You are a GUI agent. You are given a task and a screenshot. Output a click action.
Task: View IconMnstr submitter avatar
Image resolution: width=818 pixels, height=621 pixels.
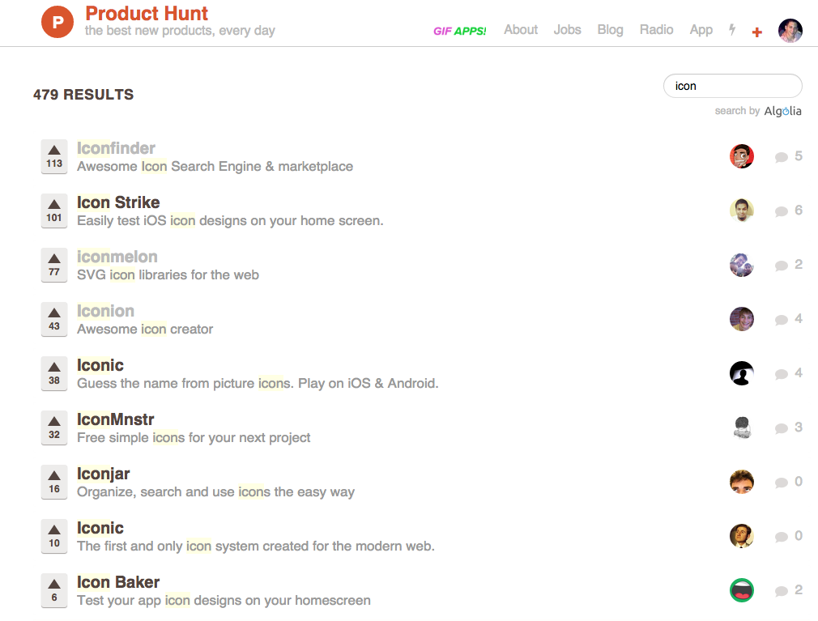(741, 427)
